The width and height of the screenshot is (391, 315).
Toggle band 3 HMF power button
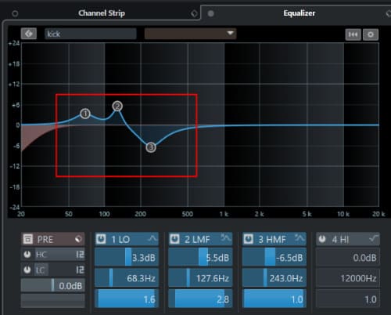point(249,239)
